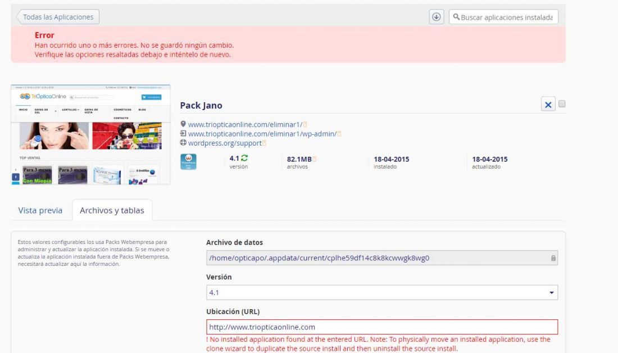618x353 pixels.
Task: Click the icon next to 82.1MB
Action: 315,159
